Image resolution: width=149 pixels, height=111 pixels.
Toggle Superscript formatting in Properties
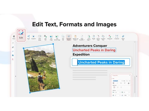click(125, 83)
